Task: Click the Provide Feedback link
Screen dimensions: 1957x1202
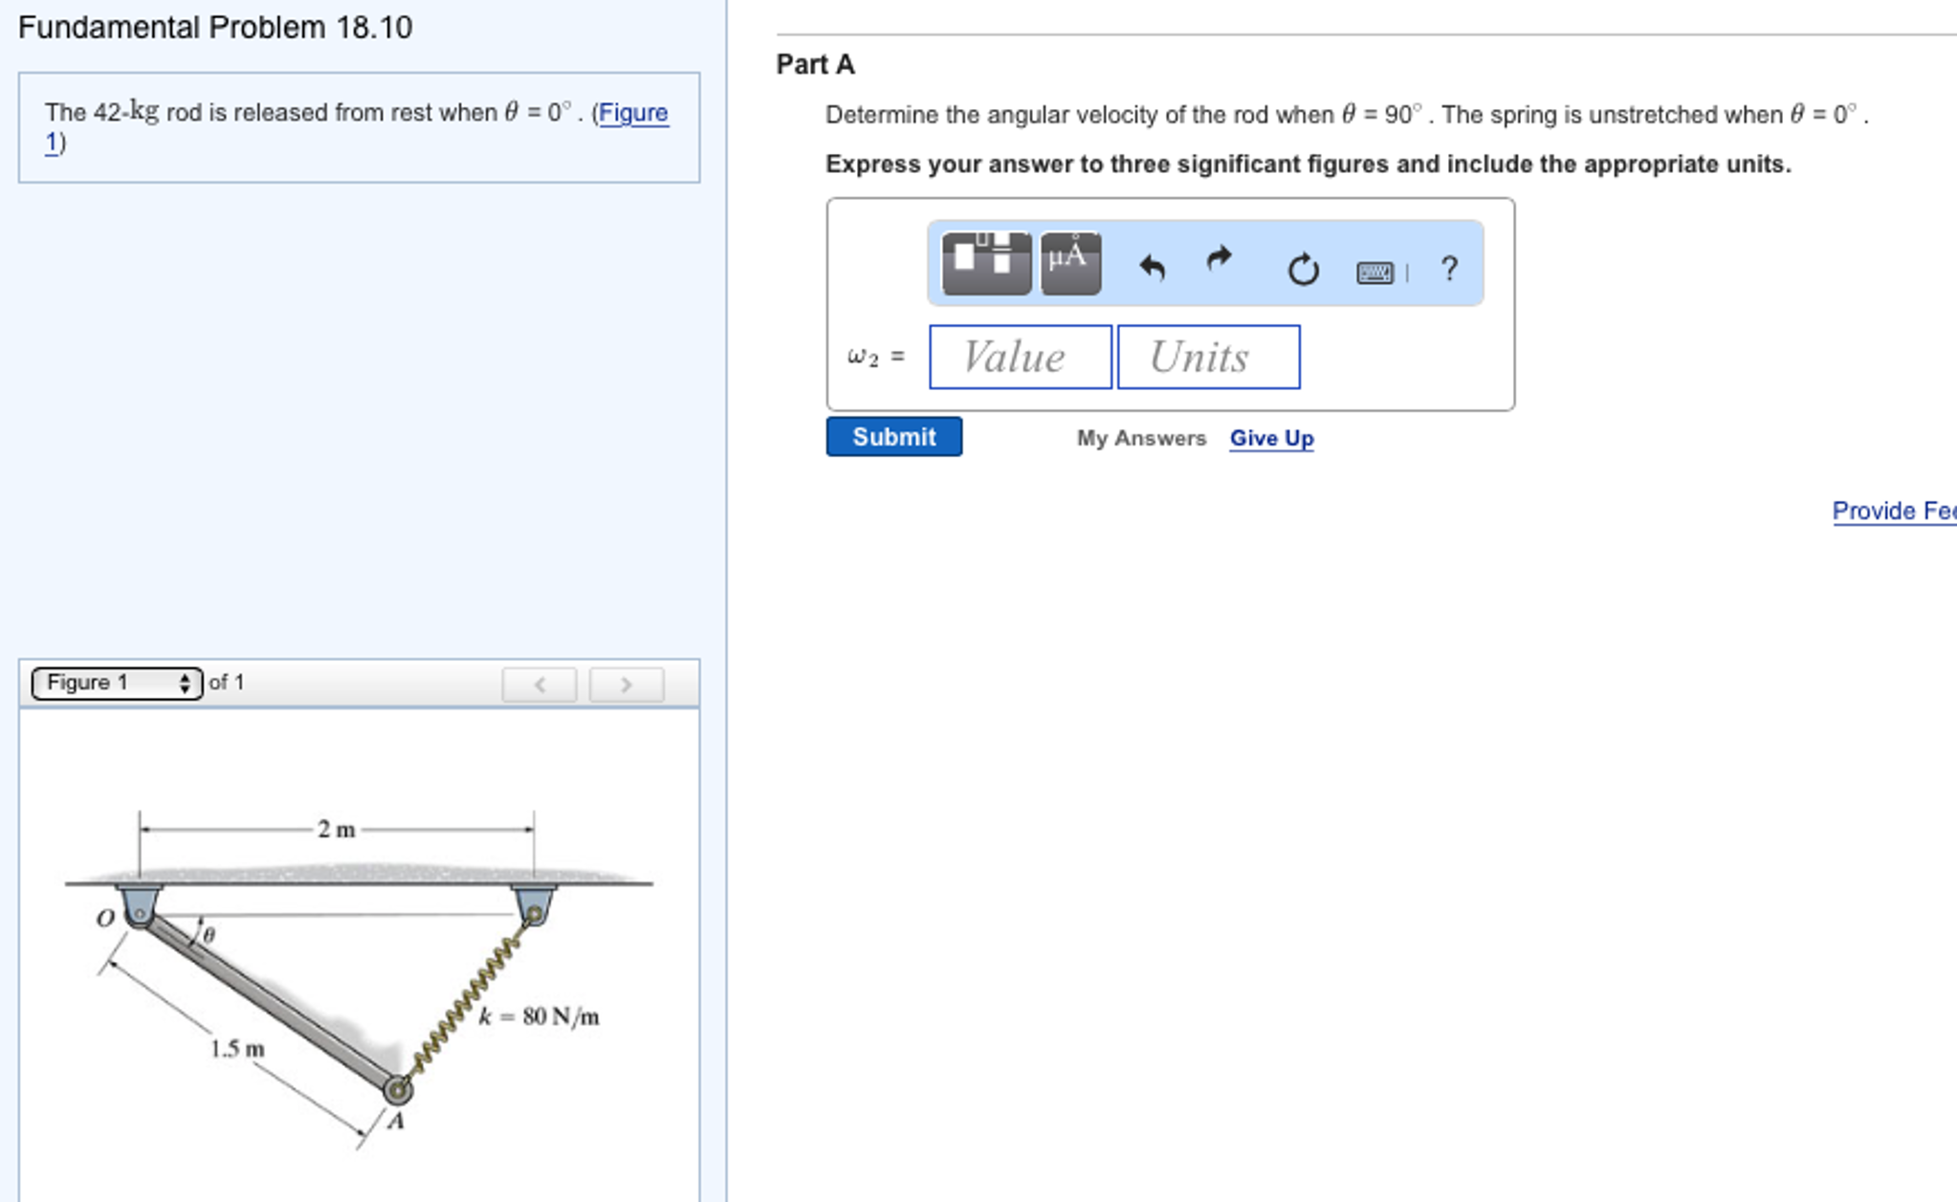Action: point(1892,512)
